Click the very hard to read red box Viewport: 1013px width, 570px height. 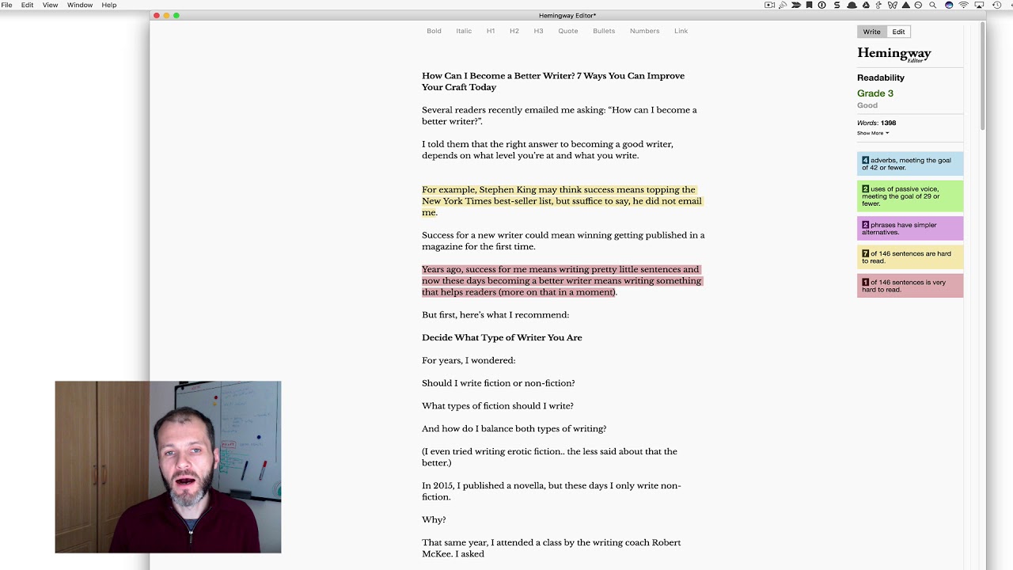910,286
